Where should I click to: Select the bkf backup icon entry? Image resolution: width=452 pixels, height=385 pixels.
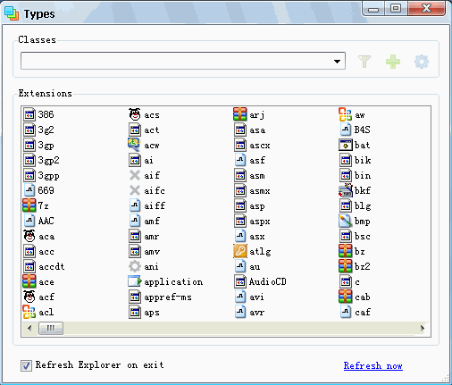pos(346,190)
